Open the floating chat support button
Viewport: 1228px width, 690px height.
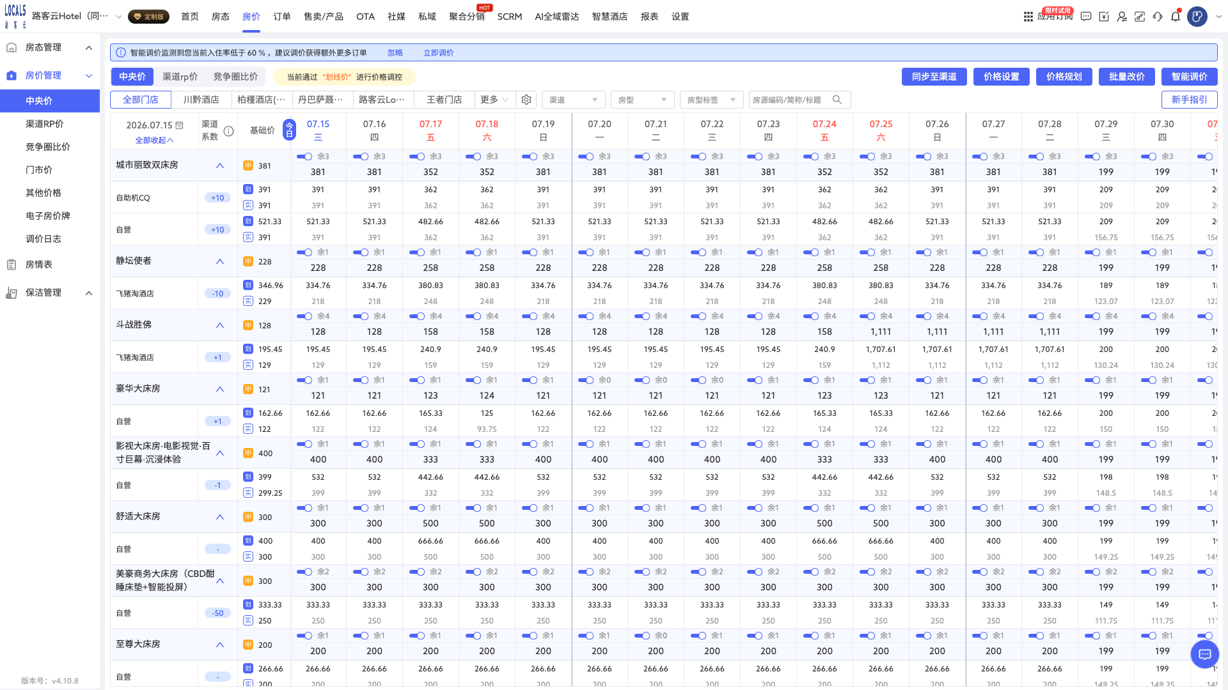(x=1205, y=654)
